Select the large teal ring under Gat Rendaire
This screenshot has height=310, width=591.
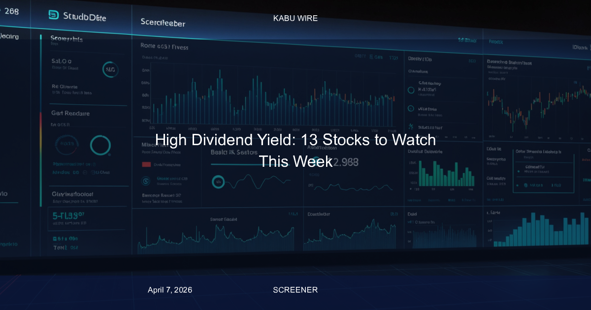click(100, 145)
